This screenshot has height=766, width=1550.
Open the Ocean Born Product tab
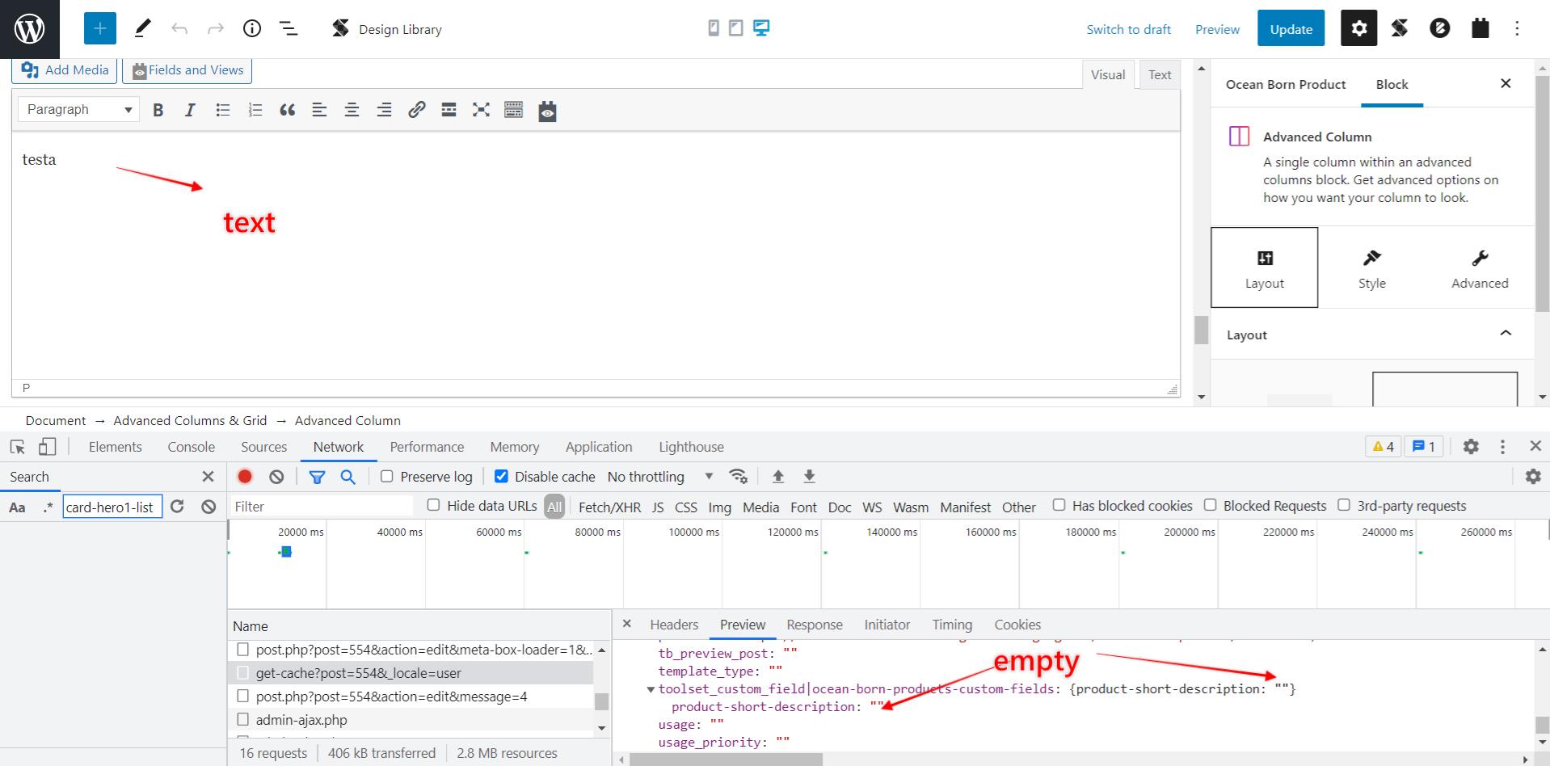click(1286, 84)
